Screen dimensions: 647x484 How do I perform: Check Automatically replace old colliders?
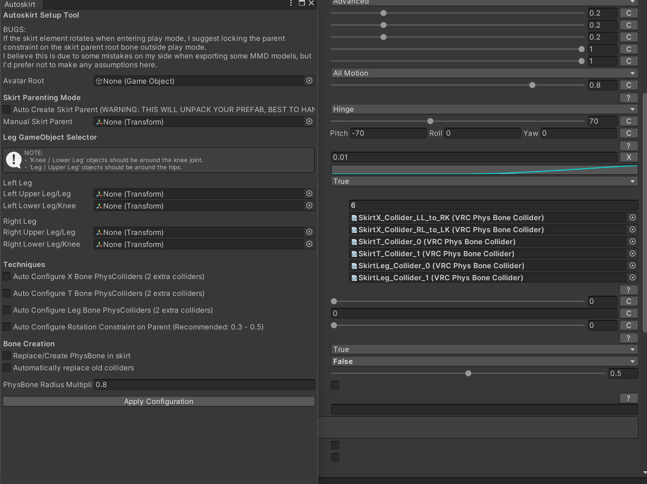click(7, 368)
